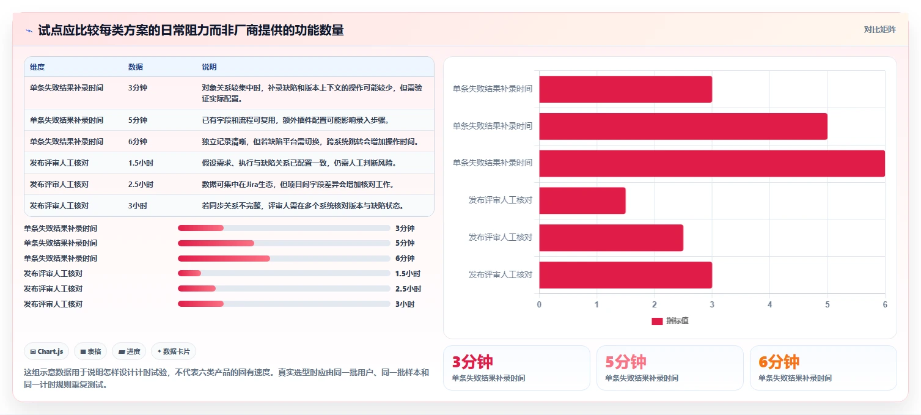Image resolution: width=921 pixels, height=415 pixels.
Task: Click the pulse icon before the page title
Action: pyautogui.click(x=29, y=31)
